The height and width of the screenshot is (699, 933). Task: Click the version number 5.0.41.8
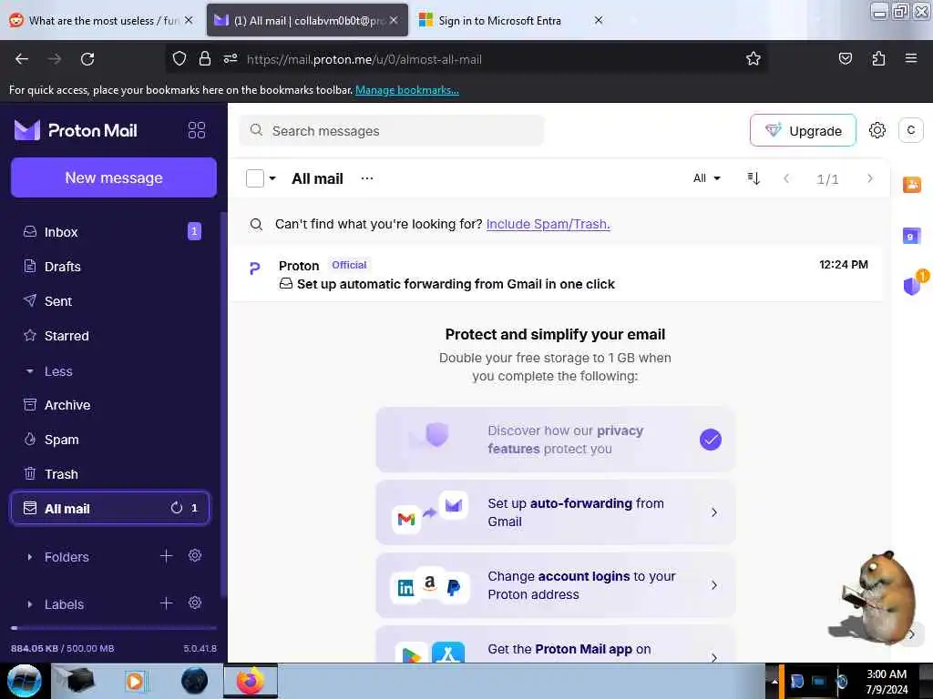click(x=200, y=648)
